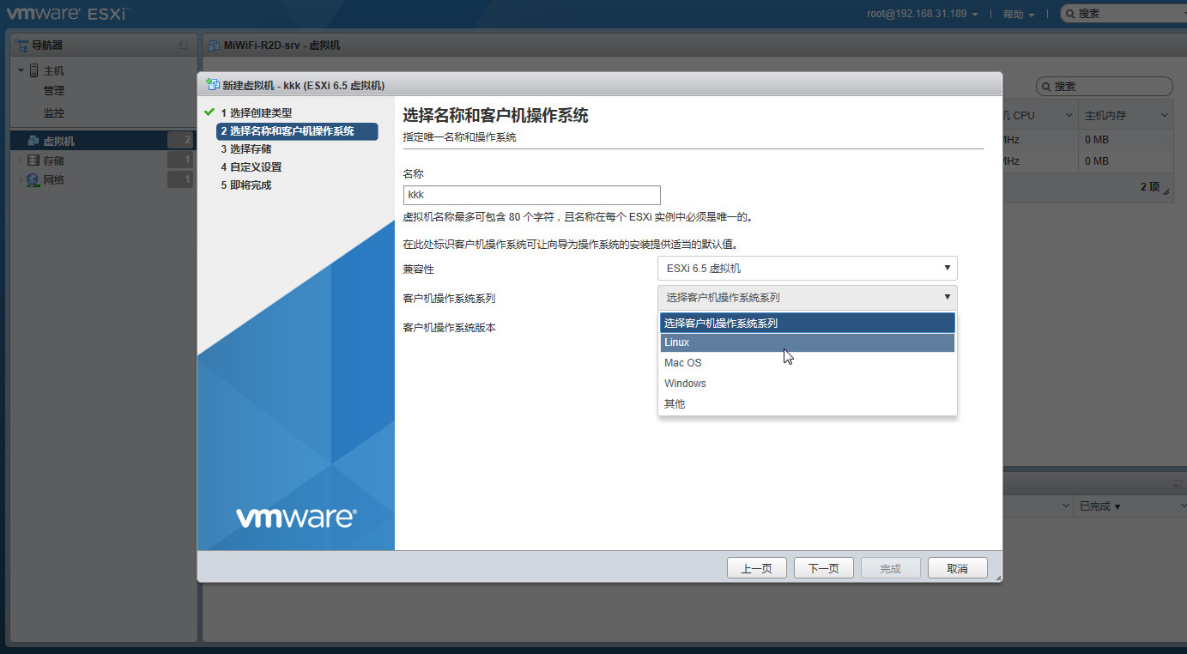Click the collapse icon on 导航器 panel header
The height and width of the screenshot is (654, 1187).
[183, 45]
